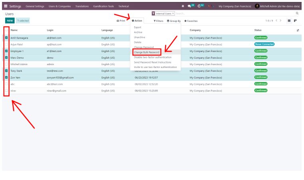
Task: Open optional columns adjust icon
Action: (x=298, y=30)
